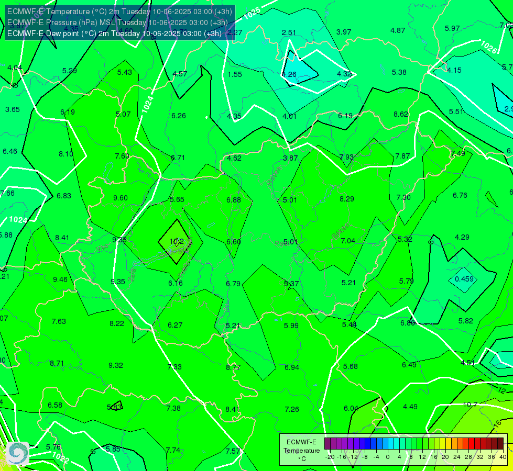The image size is (513, 471).
Task: Click the 8.29 temperature value
Action: [x=347, y=199]
